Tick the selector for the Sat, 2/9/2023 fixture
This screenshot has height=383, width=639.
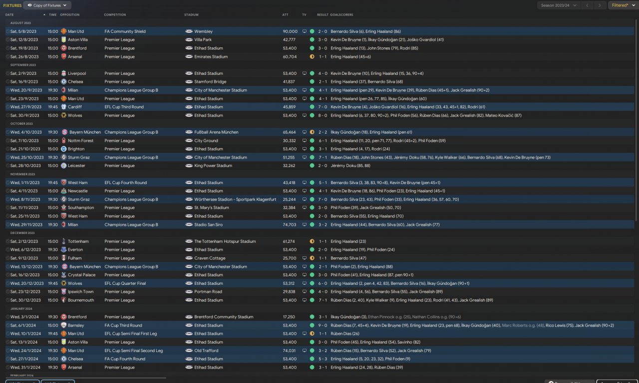(7, 73)
